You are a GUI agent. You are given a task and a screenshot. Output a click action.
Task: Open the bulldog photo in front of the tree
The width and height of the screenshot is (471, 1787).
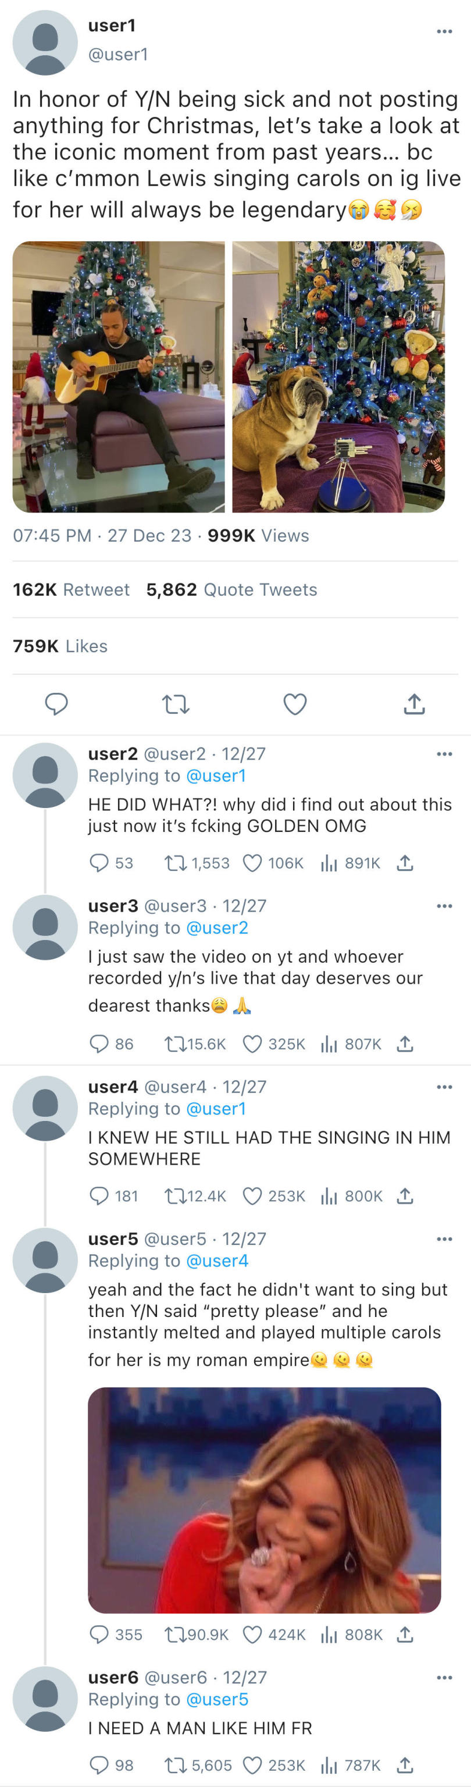(x=338, y=377)
